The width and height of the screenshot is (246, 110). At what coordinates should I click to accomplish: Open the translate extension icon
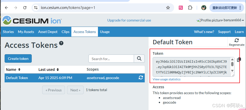click(181, 7)
